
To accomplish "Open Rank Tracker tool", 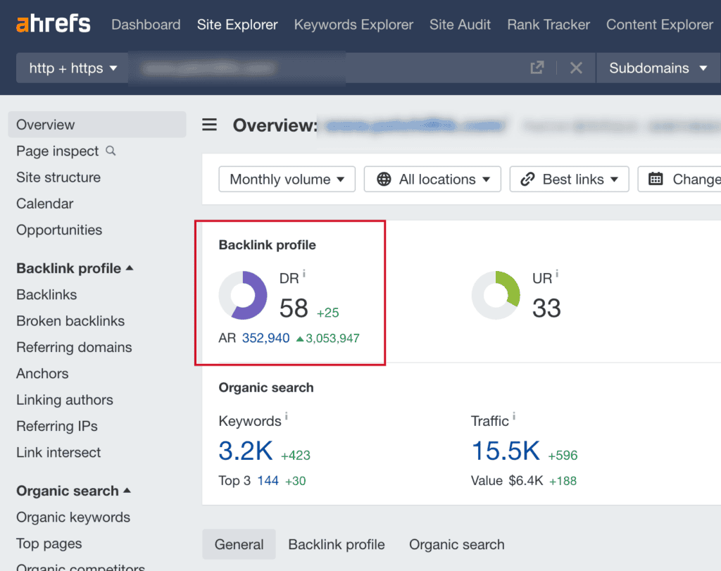I will click(x=548, y=25).
